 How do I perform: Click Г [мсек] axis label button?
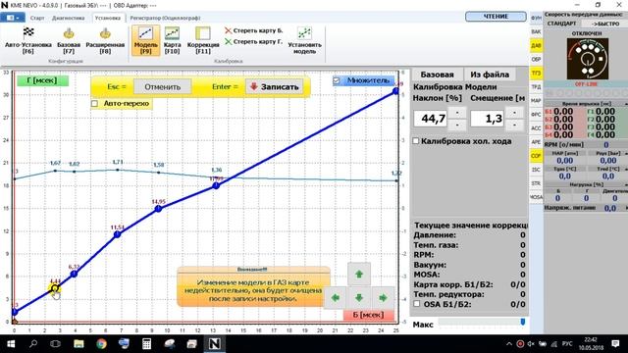42,80
